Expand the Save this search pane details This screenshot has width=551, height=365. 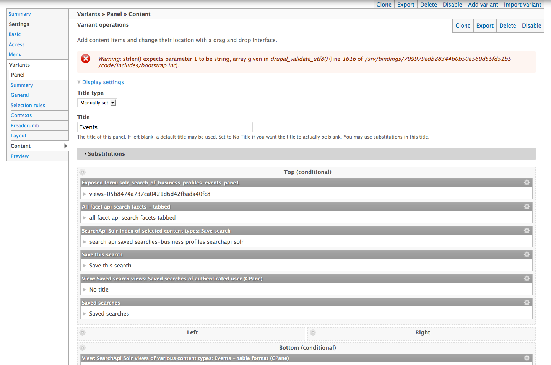[x=85, y=265]
